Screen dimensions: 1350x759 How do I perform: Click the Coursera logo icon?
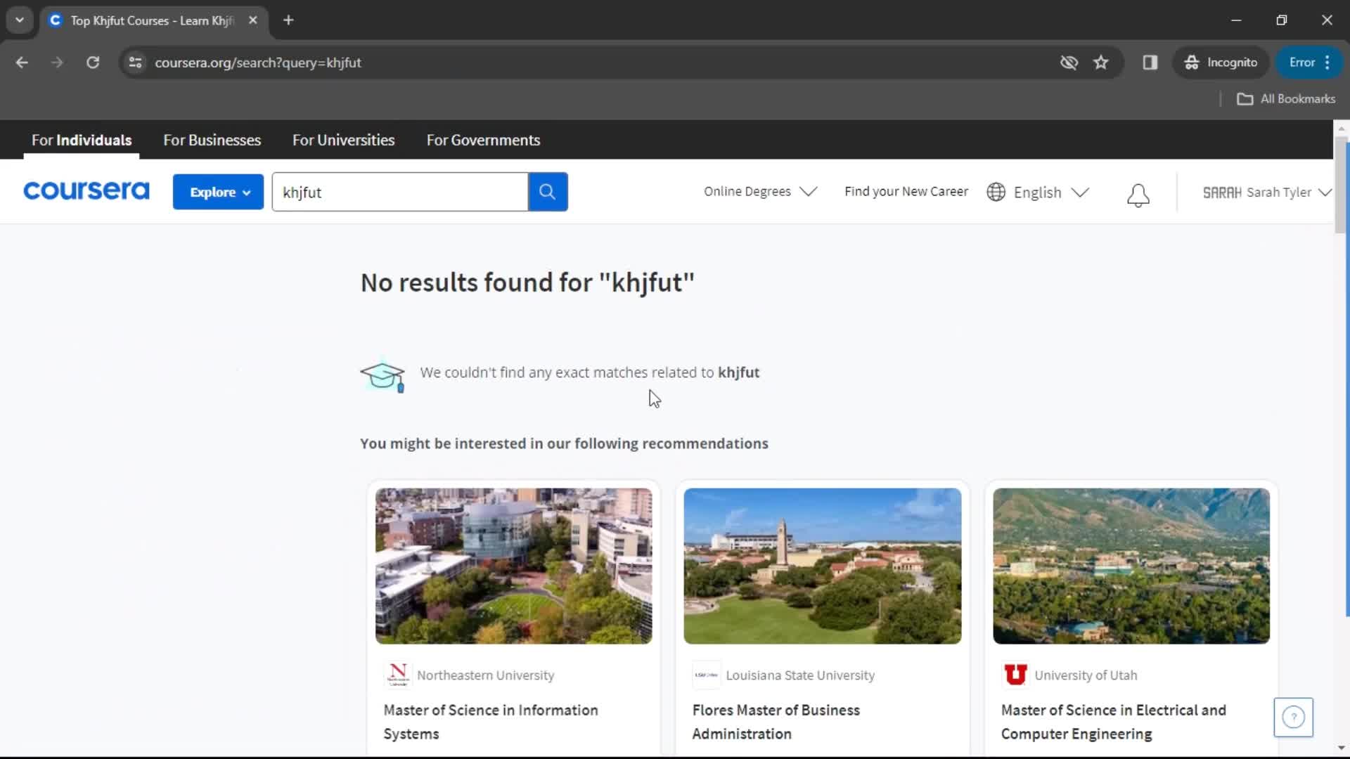point(86,192)
